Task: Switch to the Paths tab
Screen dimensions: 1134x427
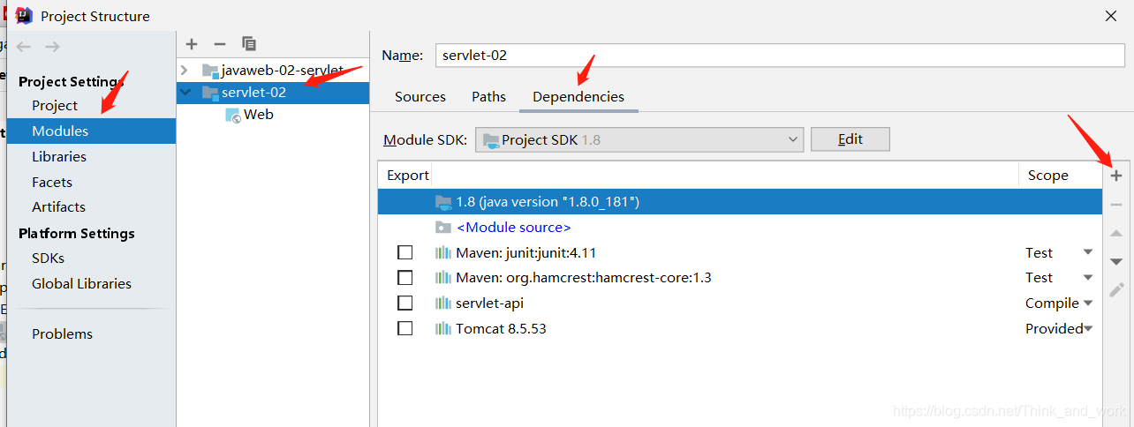Action: pos(488,96)
